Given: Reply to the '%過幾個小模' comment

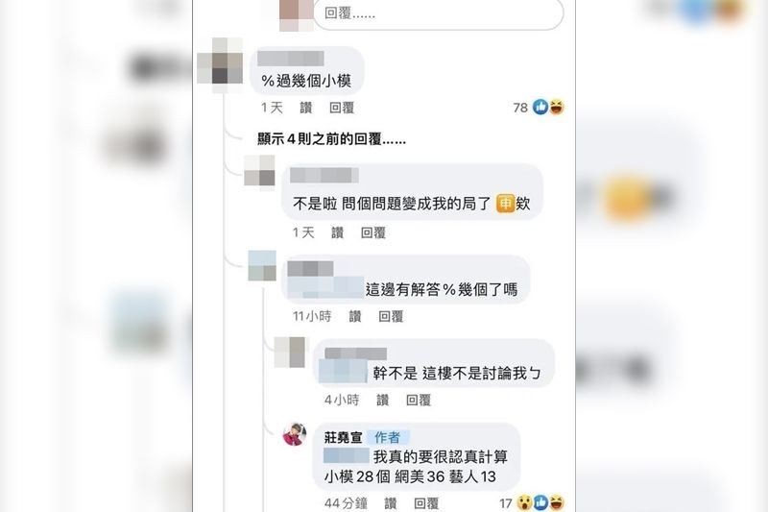Looking at the screenshot, I should [x=342, y=108].
